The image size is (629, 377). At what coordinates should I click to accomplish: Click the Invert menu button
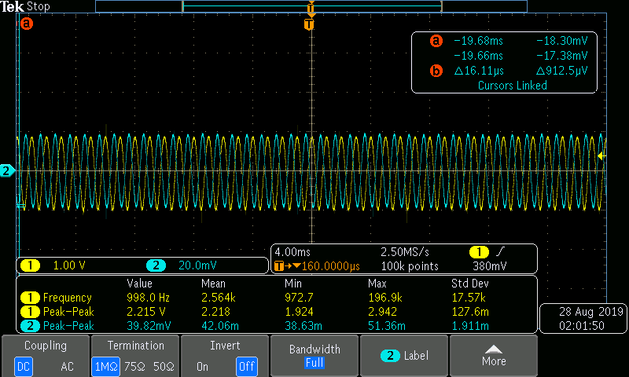pyautogui.click(x=225, y=356)
